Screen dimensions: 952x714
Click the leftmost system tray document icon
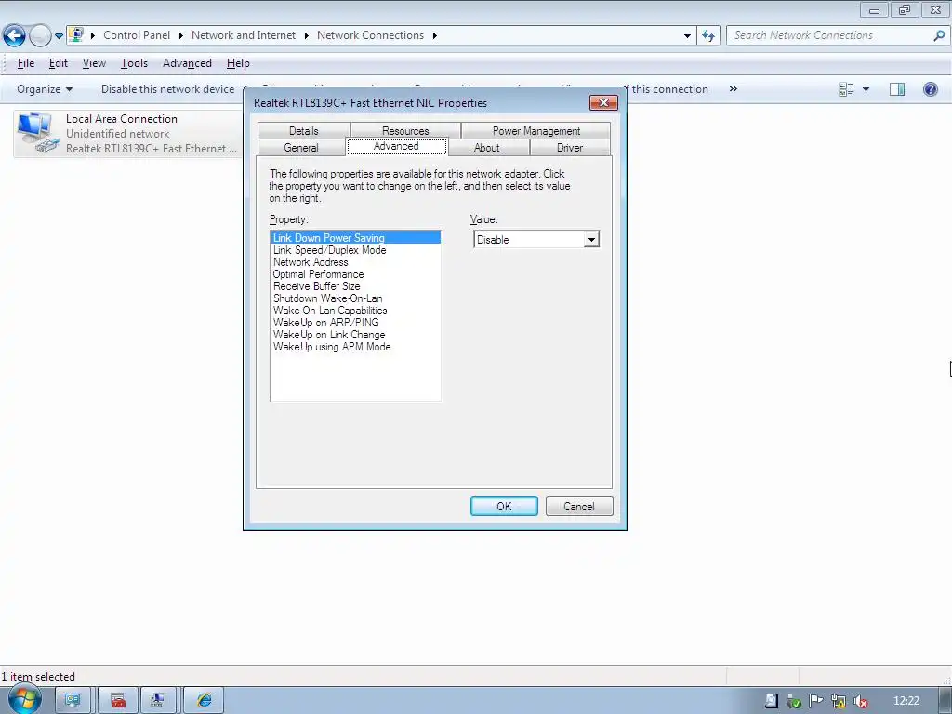771,701
